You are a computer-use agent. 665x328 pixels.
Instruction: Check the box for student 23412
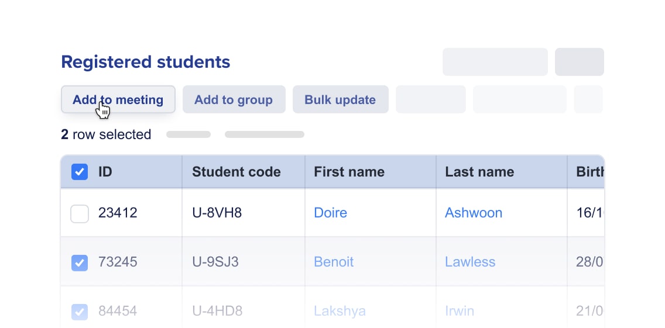80,213
